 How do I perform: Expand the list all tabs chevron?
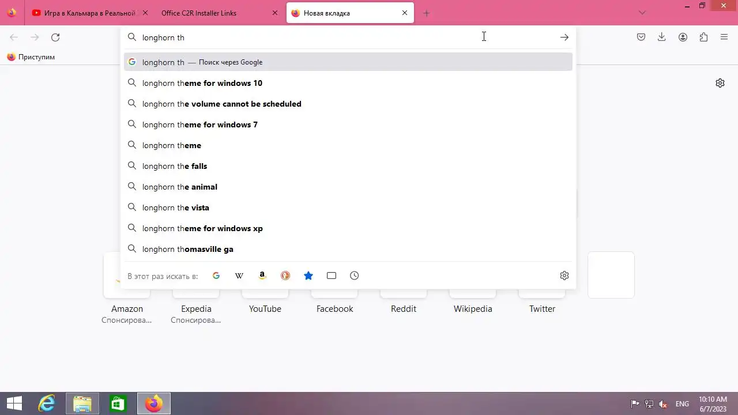[x=642, y=13]
